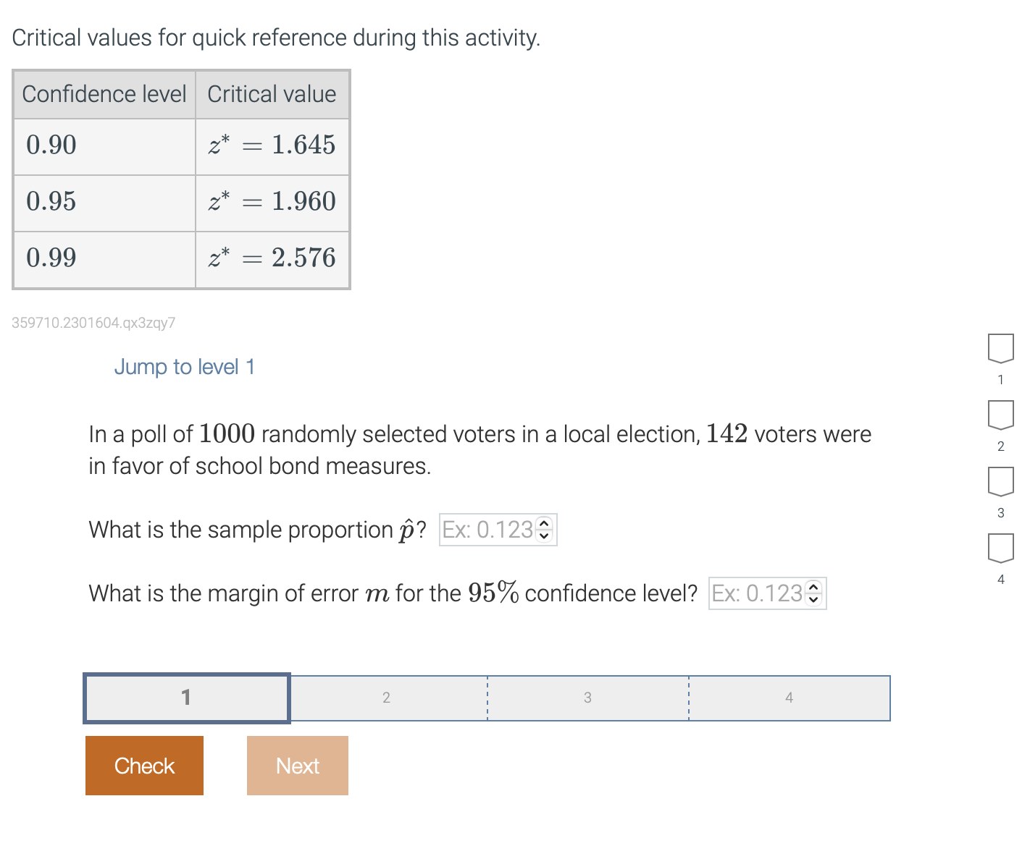
Task: Select segment 2 in the progress bar
Action: pyautogui.click(x=387, y=698)
